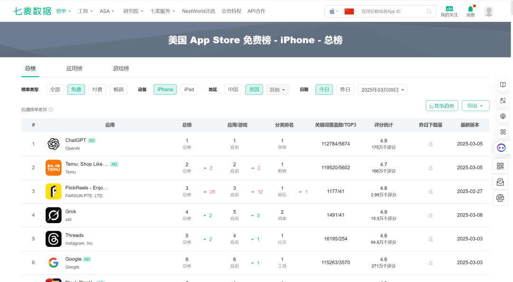Open the China flag region selector
513x282 pixels.
pos(349,11)
